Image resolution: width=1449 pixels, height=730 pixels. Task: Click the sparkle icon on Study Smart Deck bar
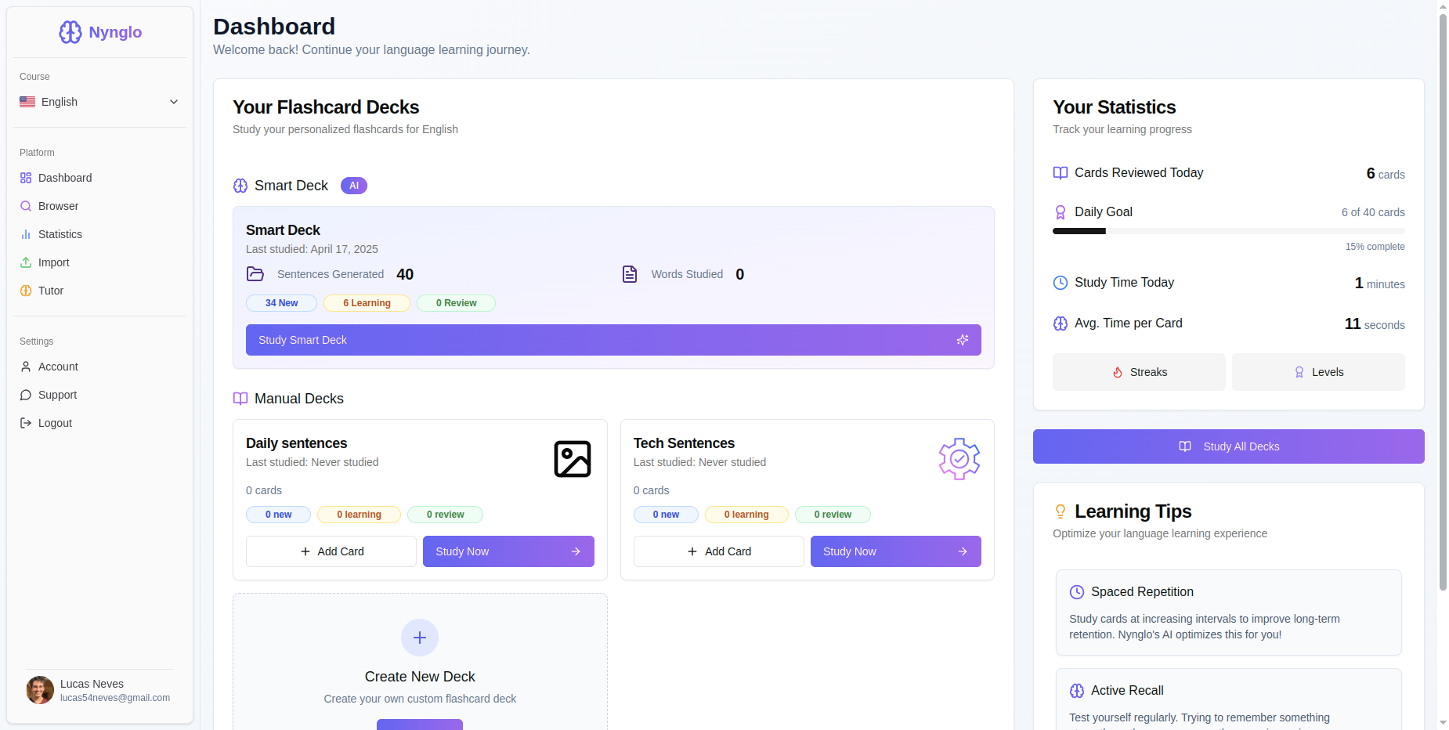963,340
